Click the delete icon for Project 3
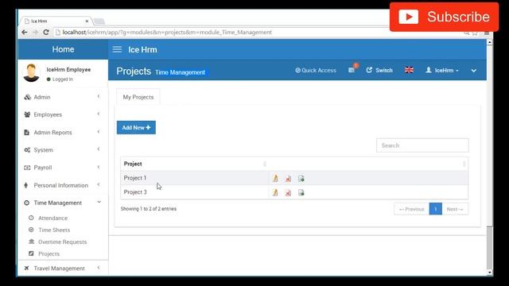 (288, 192)
